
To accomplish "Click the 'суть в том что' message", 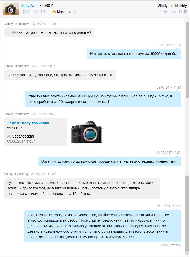I will pyautogui.click(x=82, y=188).
